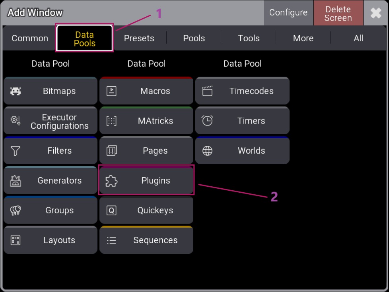Add the Groups pool window
389x292 pixels.
click(x=51, y=210)
